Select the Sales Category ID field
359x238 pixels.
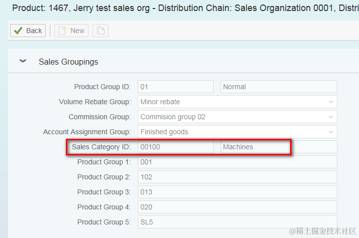[175, 147]
